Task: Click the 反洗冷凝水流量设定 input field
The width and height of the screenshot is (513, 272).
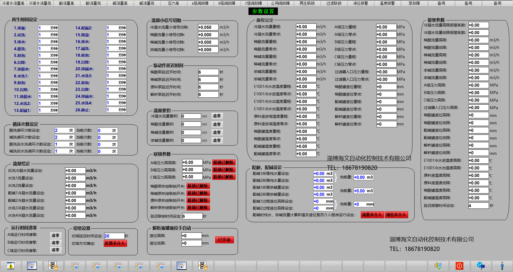Action: (x=75, y=171)
